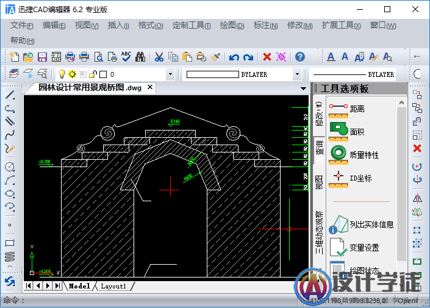Select the Point drawing tool
This screenshot has width=430, height=308.
click(x=10, y=225)
